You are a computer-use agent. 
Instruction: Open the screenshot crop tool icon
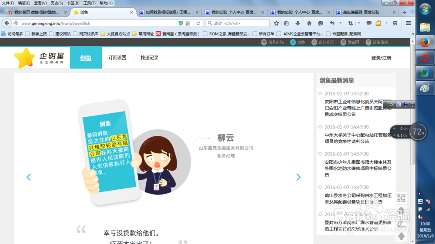coord(350,23)
